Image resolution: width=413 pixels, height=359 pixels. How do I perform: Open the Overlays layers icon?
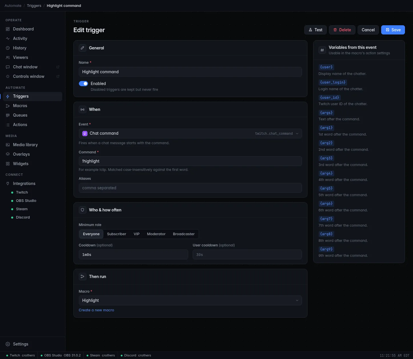click(x=8, y=154)
